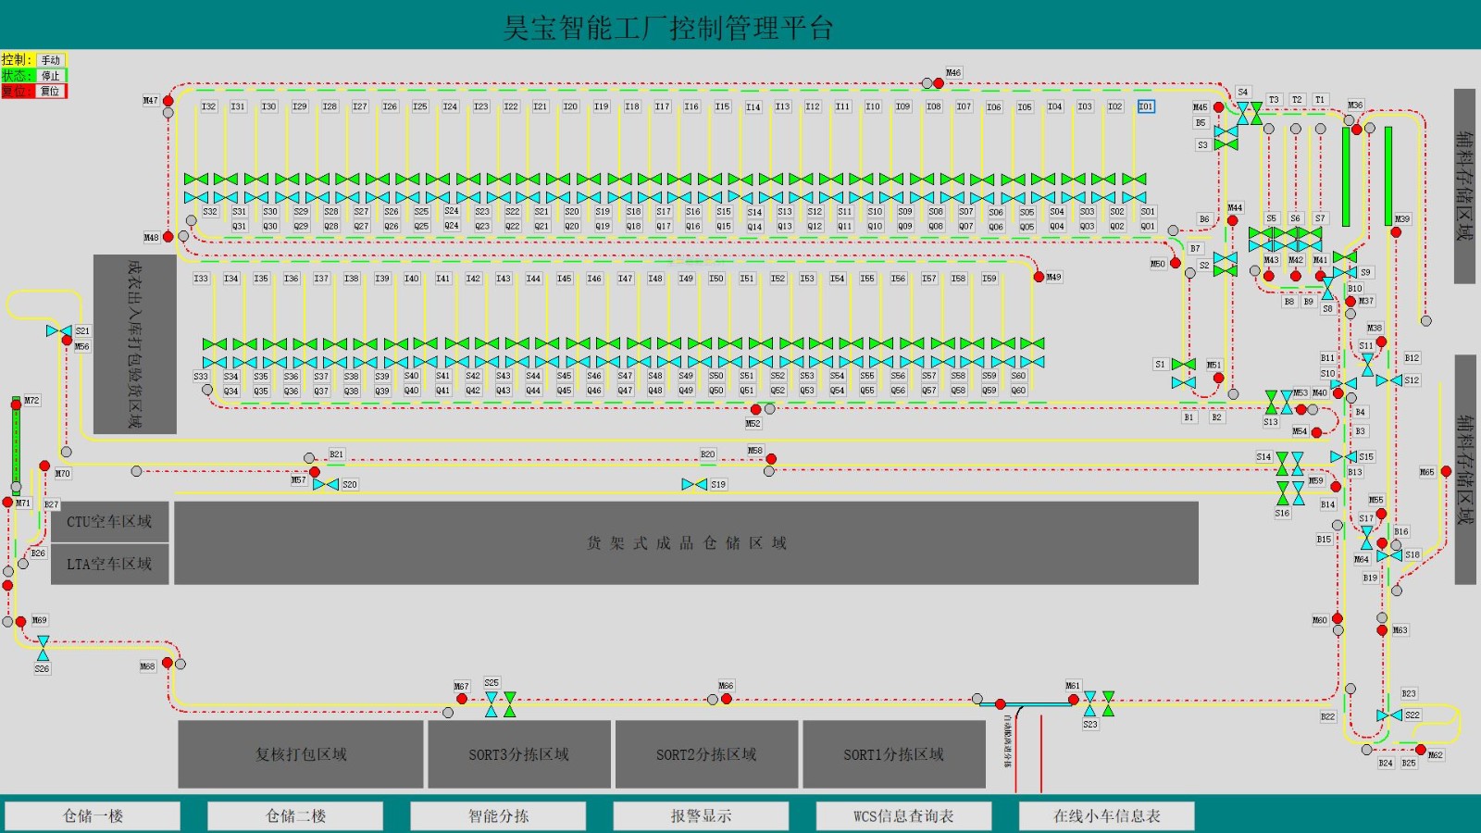This screenshot has height=833, width=1481.
Task: Click the green M72 vertical conveyor bar
Action: click(x=16, y=444)
